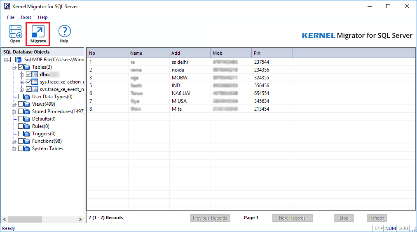Click the Migrate toolbar icon
The height and width of the screenshot is (232, 417).
pos(38,32)
